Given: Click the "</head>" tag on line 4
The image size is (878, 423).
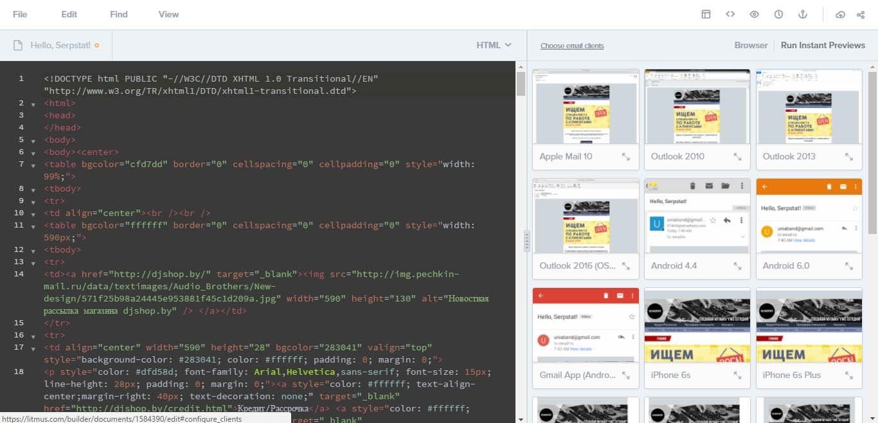Looking at the screenshot, I should (x=62, y=128).
